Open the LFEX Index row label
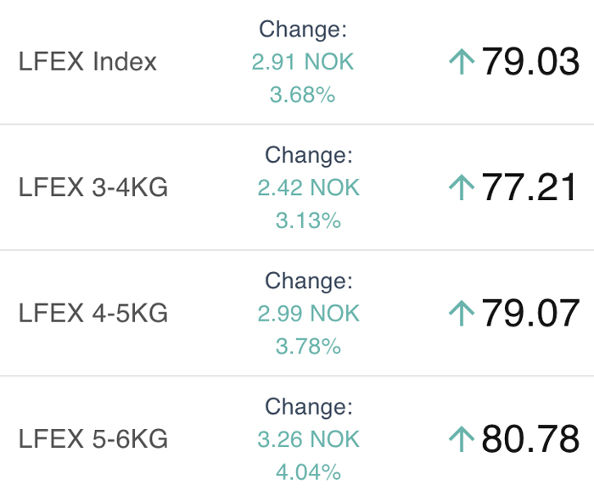The height and width of the screenshot is (496, 594). 87,61
